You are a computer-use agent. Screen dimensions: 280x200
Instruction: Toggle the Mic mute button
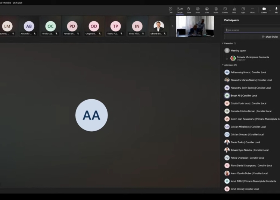[276, 10]
